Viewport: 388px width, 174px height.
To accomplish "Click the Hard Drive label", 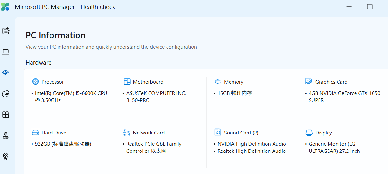I will coord(54,133).
